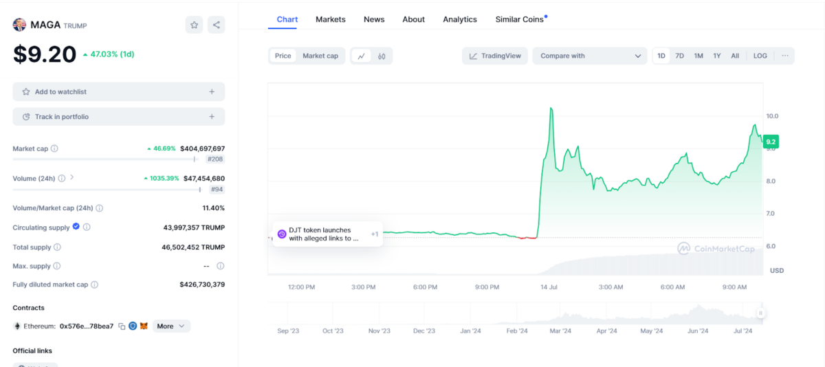
Task: Switch to line chart view icon
Action: pyautogui.click(x=361, y=56)
